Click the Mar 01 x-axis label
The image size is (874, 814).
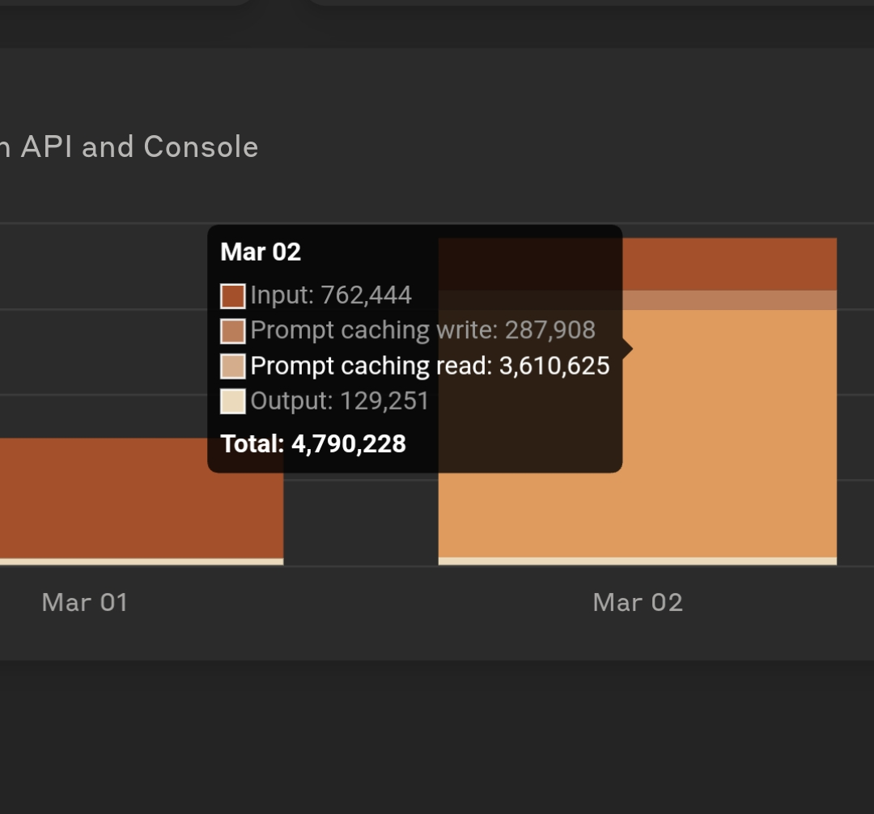pos(85,603)
